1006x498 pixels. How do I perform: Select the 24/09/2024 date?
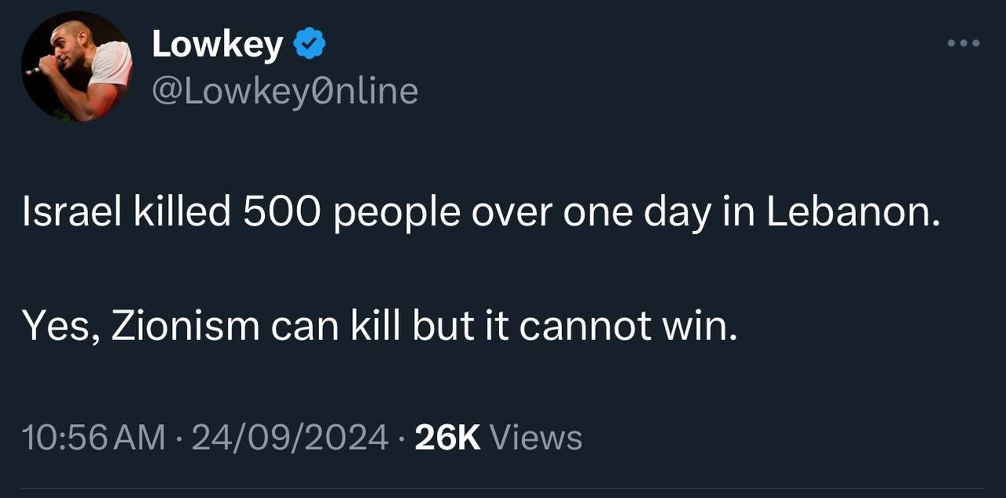[x=290, y=437]
